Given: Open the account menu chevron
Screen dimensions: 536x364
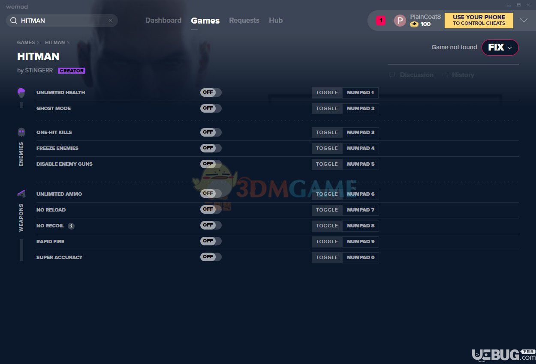Looking at the screenshot, I should (524, 21).
